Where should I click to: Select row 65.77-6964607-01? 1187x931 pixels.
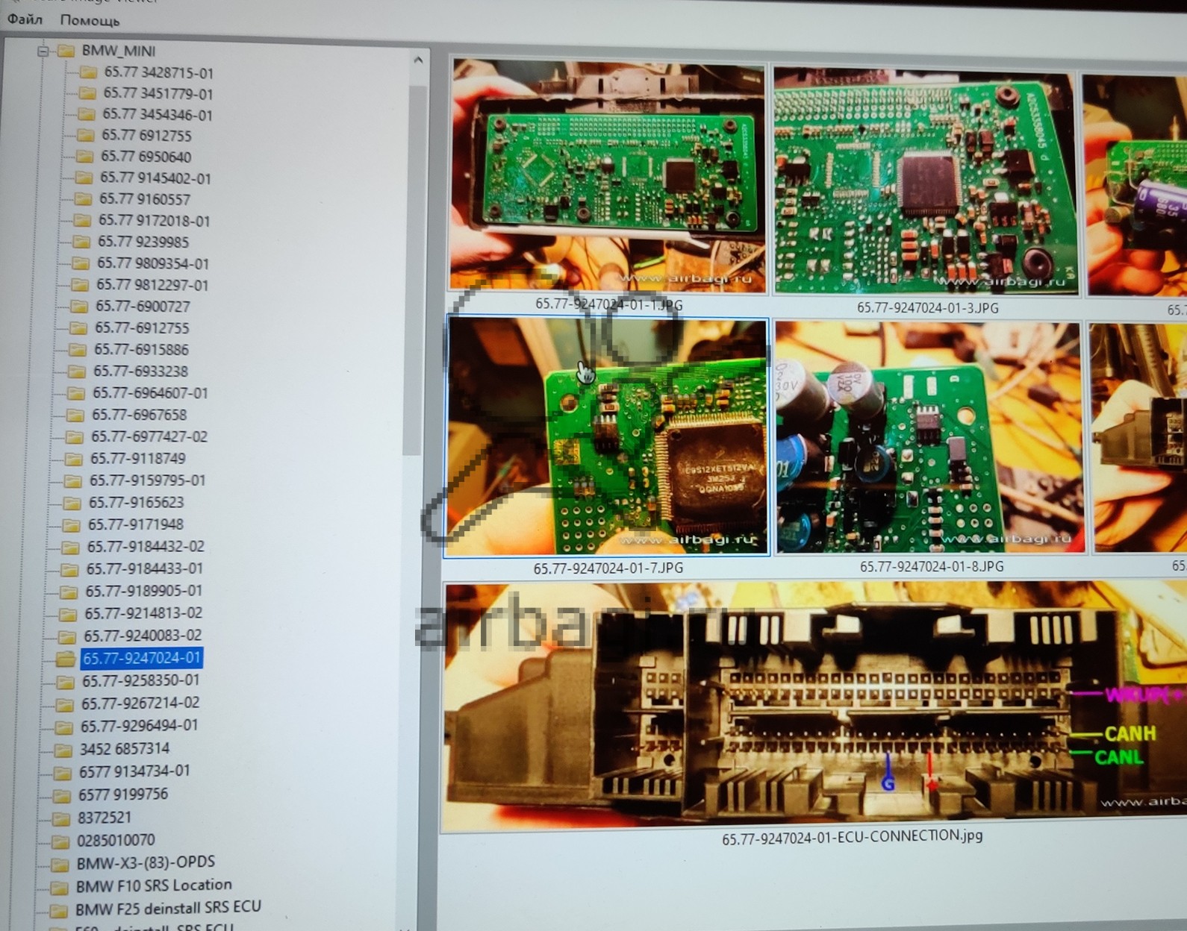[150, 392]
